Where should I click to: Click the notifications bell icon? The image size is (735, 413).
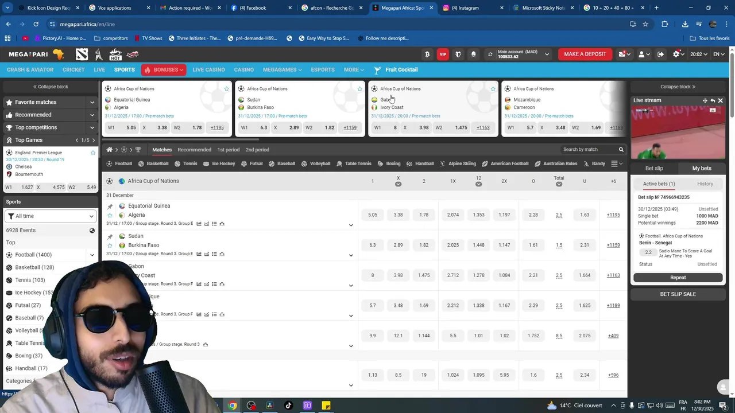pos(473,54)
